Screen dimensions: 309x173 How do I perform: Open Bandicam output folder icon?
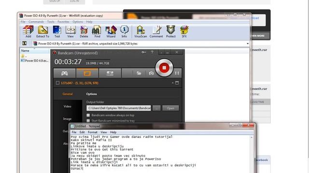[x=139, y=74]
